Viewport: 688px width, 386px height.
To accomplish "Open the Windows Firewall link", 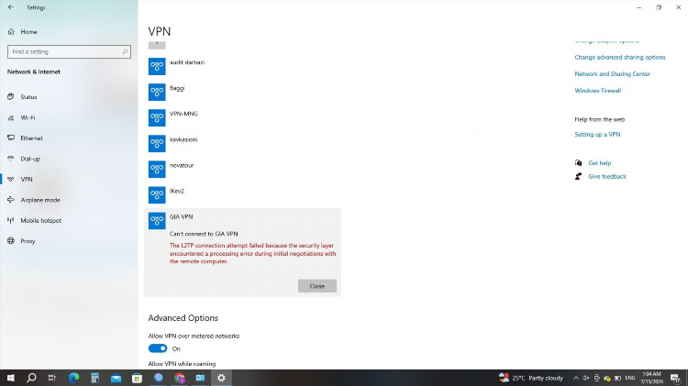I will 598,91.
